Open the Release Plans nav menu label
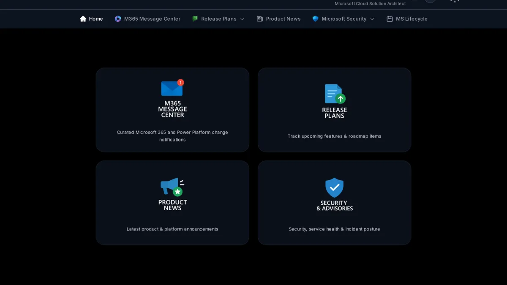 click(219, 19)
